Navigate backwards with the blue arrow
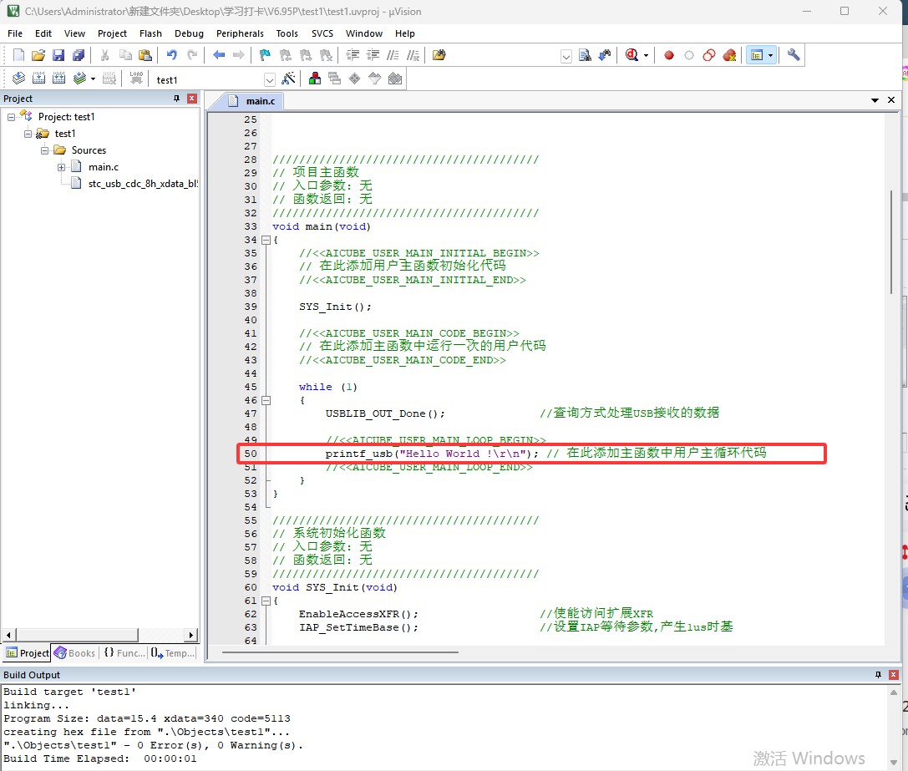The width and height of the screenshot is (908, 771). (x=219, y=55)
